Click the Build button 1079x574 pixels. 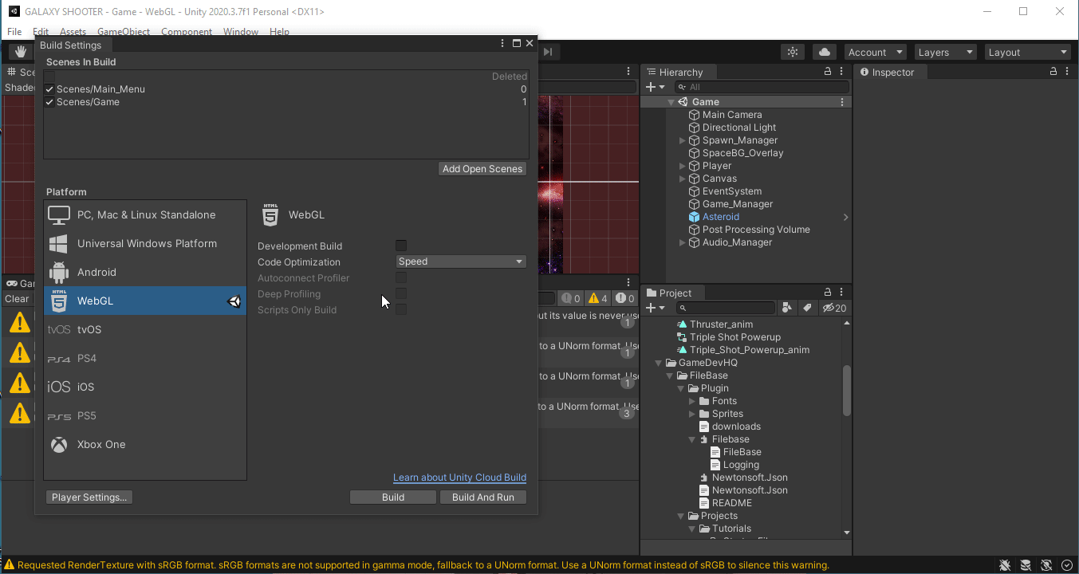pos(393,497)
